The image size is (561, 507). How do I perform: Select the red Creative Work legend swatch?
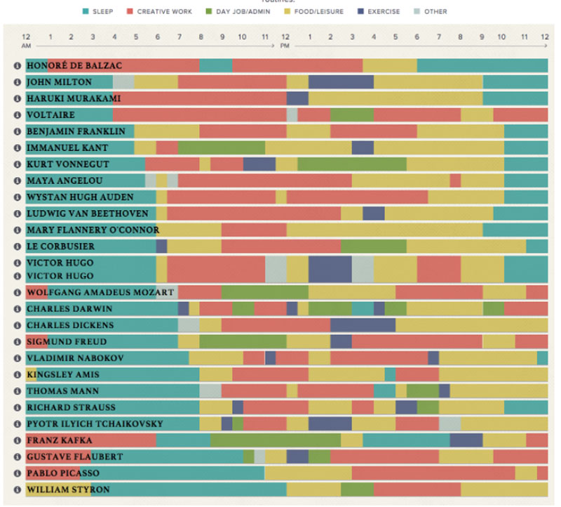(x=130, y=11)
